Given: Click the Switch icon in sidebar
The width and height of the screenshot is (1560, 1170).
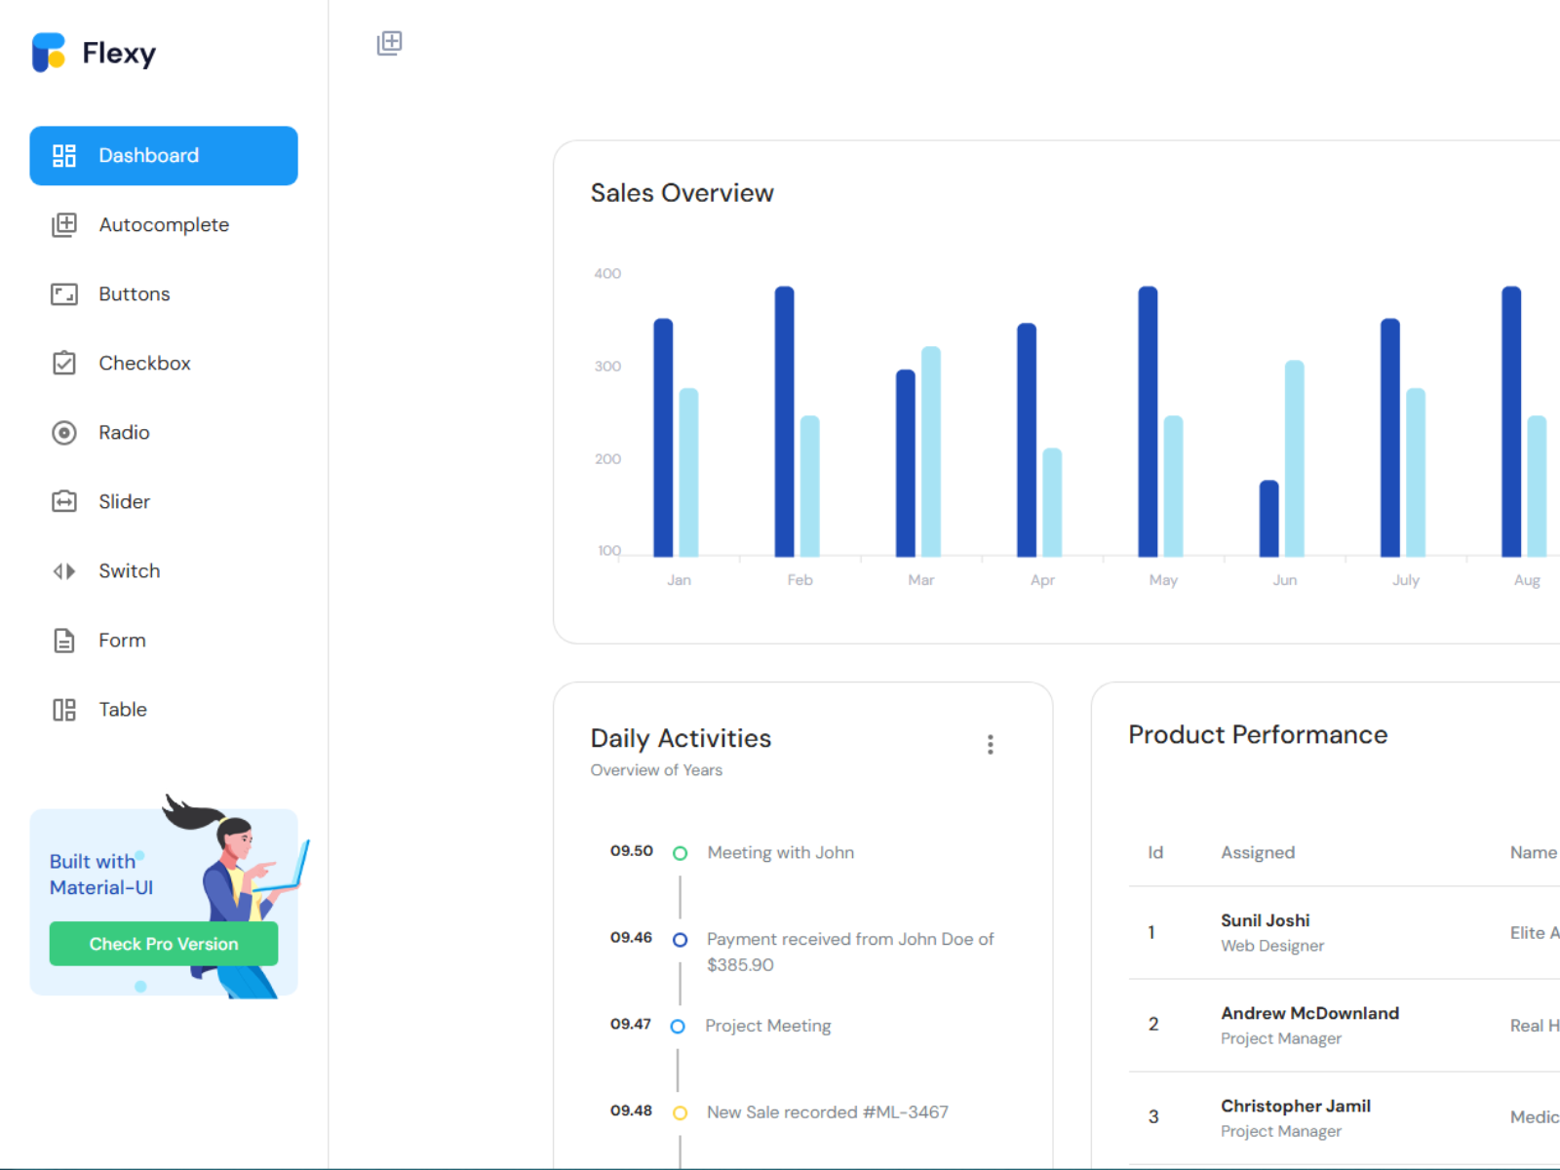Looking at the screenshot, I should coord(64,571).
